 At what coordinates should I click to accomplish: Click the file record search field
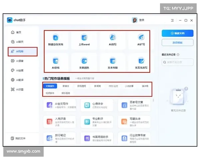[177, 62]
